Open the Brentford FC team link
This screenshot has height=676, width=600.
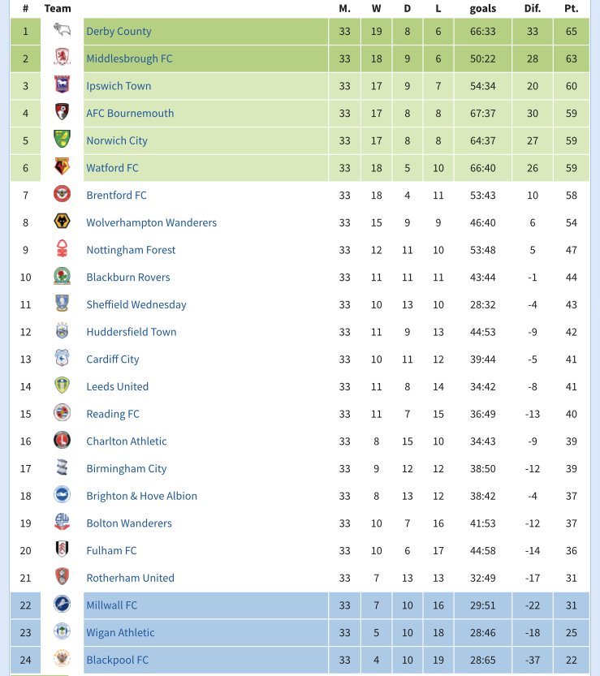click(x=116, y=196)
